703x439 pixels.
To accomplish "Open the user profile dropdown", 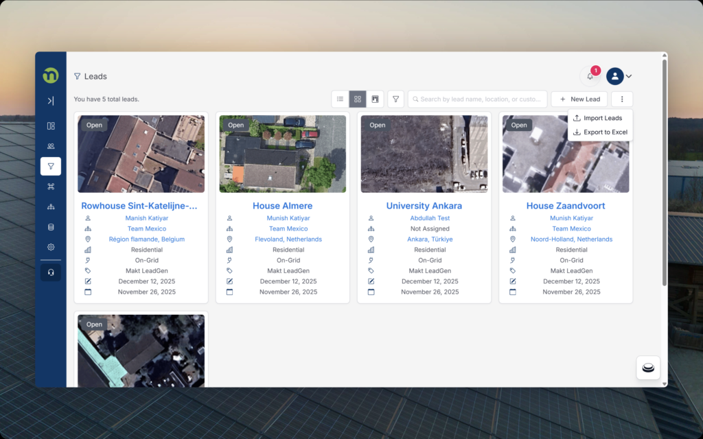I will (619, 76).
